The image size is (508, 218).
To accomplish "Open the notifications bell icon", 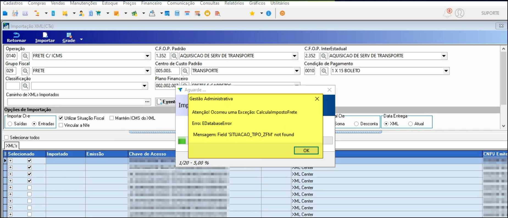I will 447,13.
